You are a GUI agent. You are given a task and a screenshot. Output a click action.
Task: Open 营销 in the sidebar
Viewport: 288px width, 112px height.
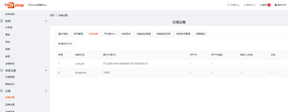point(7,35)
